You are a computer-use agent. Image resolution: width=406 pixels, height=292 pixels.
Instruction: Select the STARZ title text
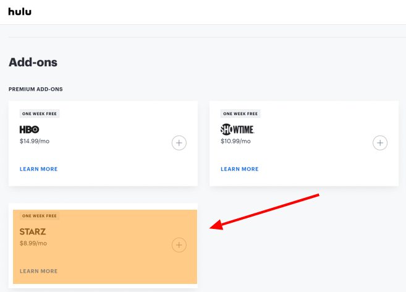click(33, 231)
